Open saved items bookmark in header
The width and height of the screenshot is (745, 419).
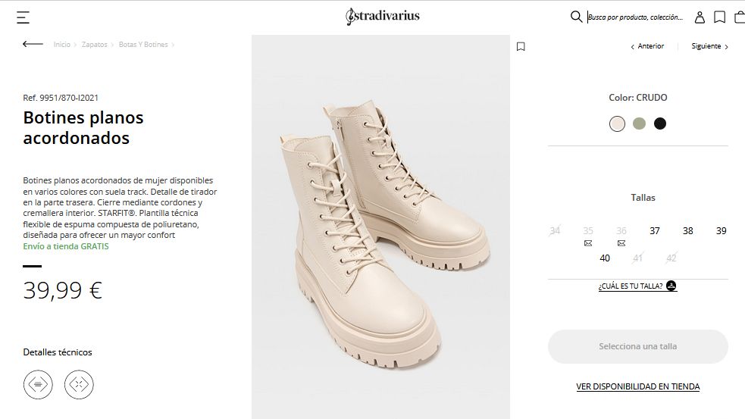point(719,17)
